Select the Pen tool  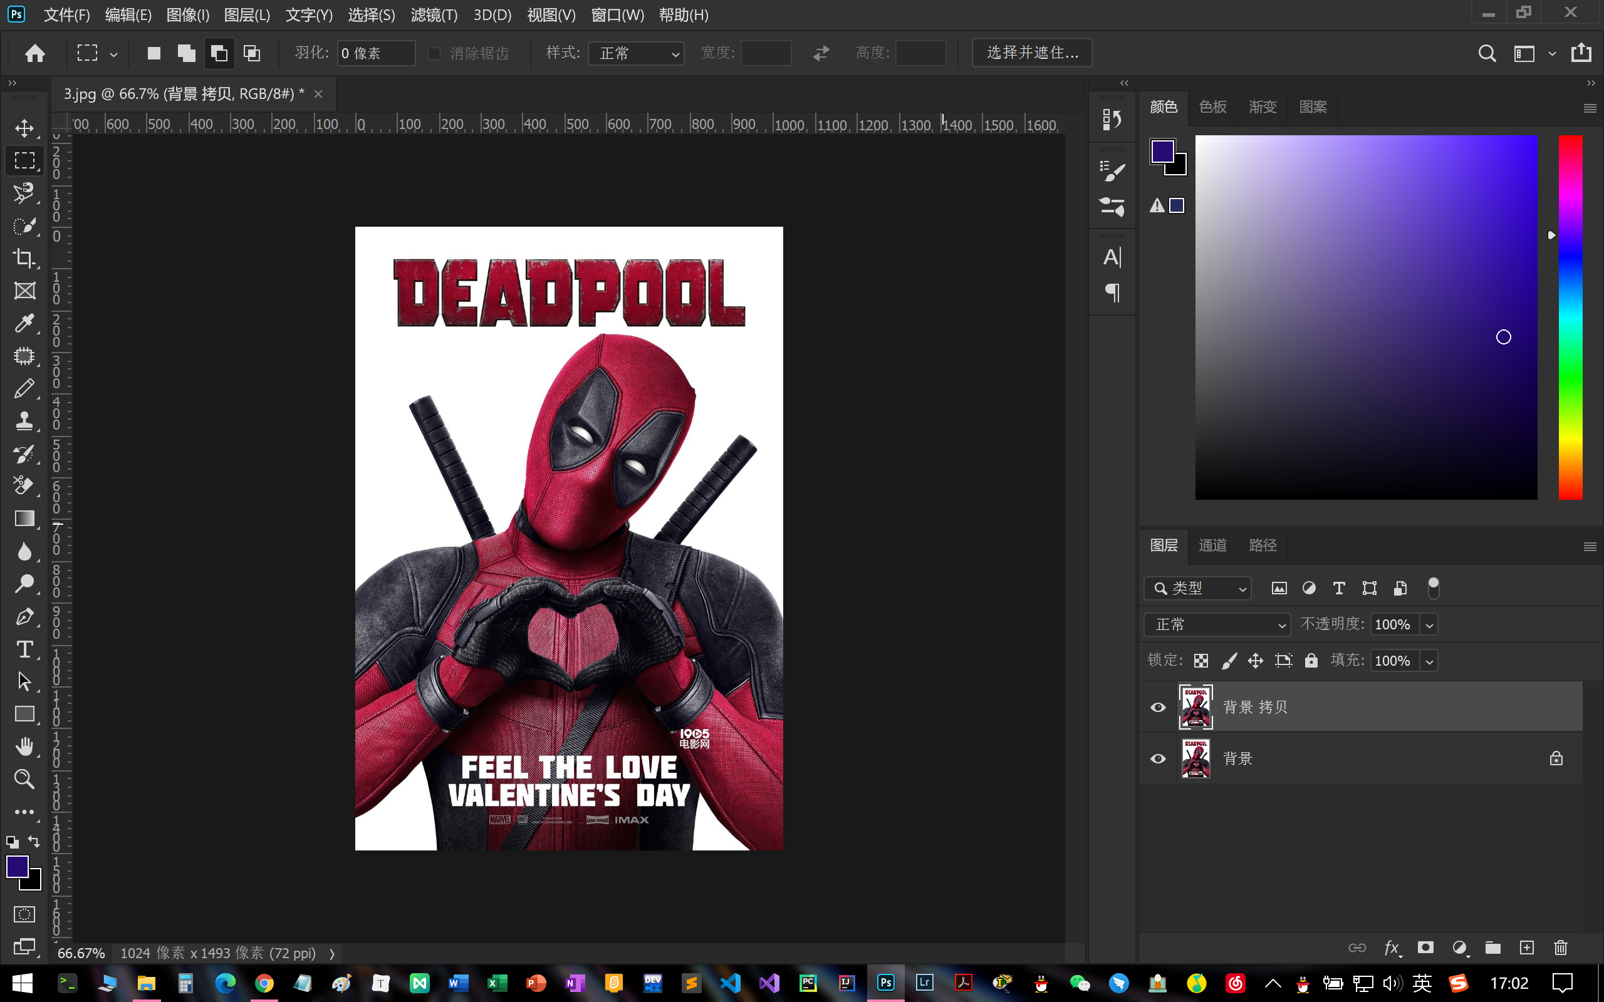[x=24, y=616]
